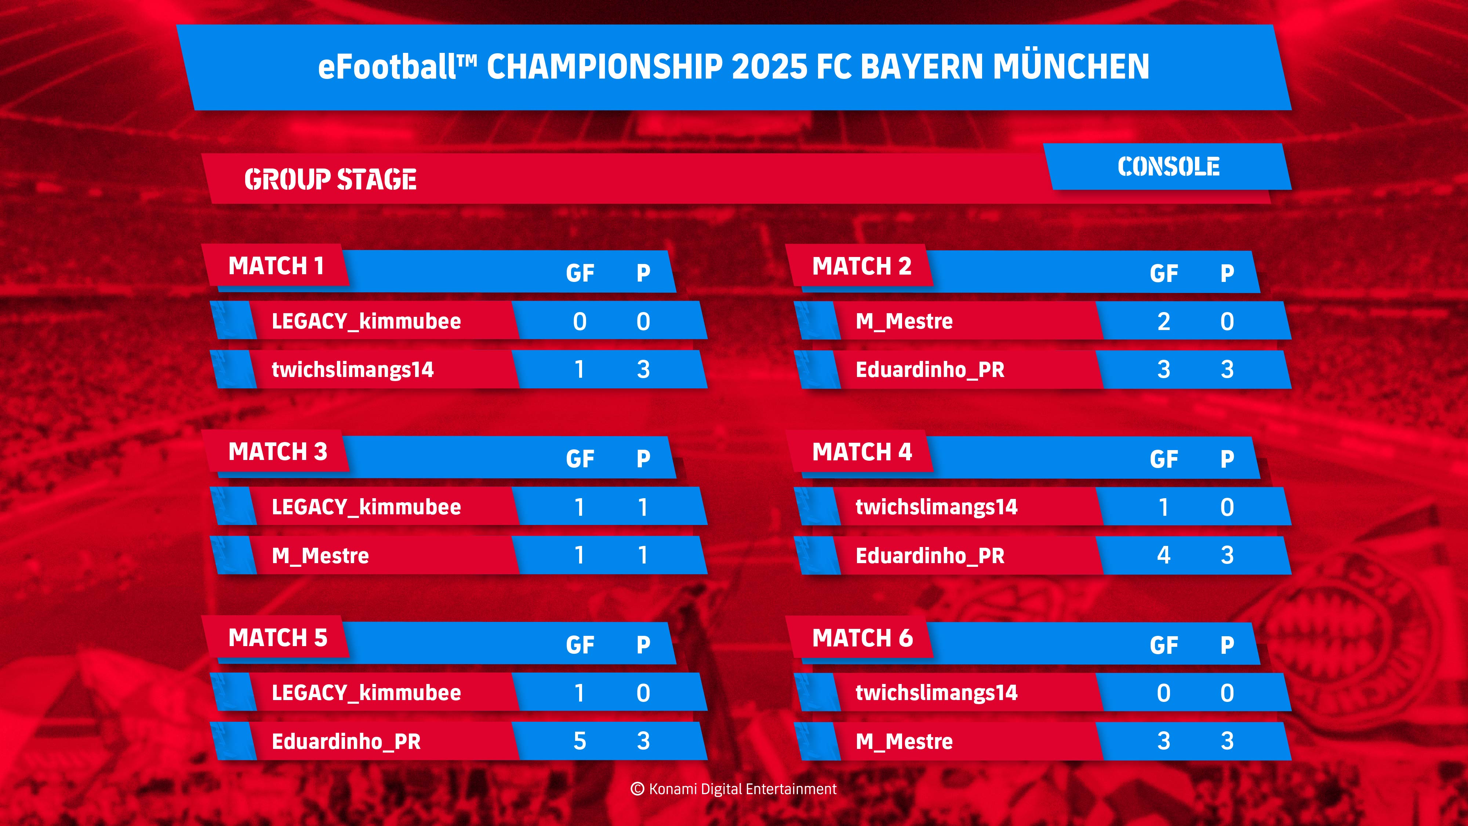Open the MATCH 1 header label
1468x826 pixels.
(x=276, y=266)
